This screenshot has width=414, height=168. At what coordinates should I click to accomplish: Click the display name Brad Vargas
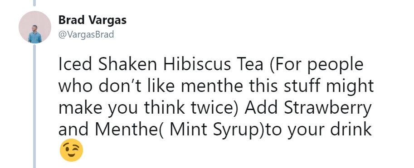(93, 20)
